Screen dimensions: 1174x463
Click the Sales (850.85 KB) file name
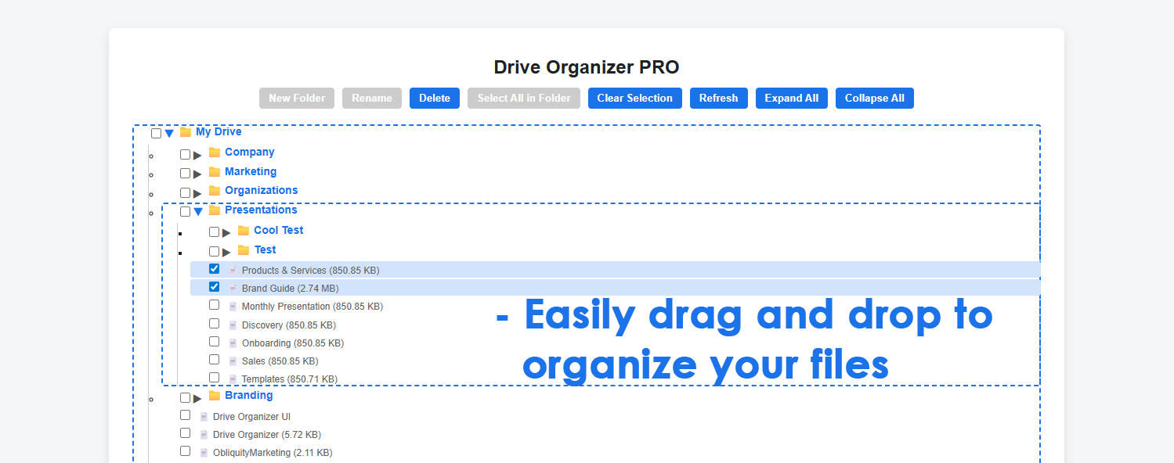(x=280, y=361)
